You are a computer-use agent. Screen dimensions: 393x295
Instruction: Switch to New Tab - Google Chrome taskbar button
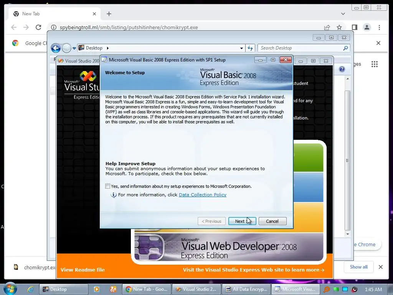[147, 289]
